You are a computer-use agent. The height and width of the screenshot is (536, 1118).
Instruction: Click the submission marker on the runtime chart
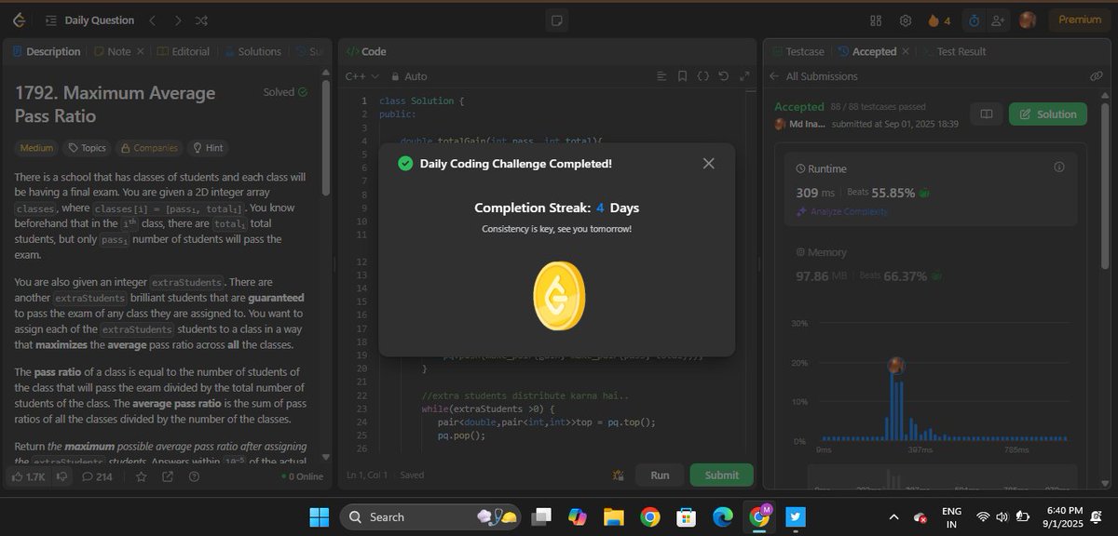click(x=896, y=365)
